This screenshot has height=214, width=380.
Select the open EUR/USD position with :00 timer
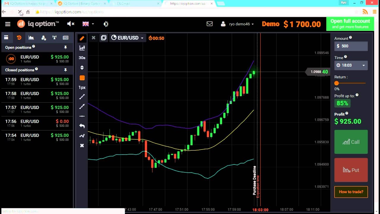tap(37, 59)
